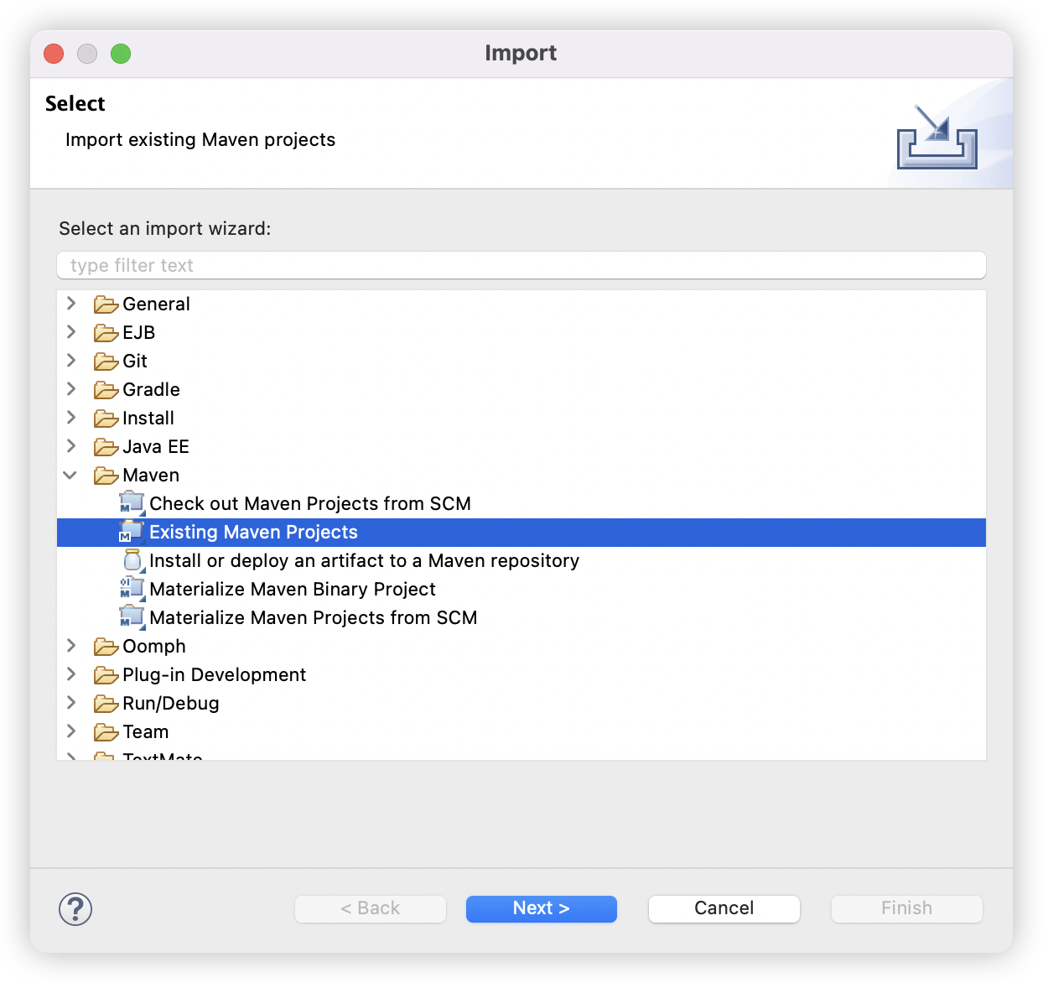Open the help question mark icon

point(75,909)
